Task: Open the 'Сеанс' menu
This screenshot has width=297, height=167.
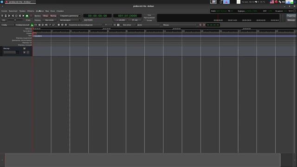Action: [x=4, y=11]
